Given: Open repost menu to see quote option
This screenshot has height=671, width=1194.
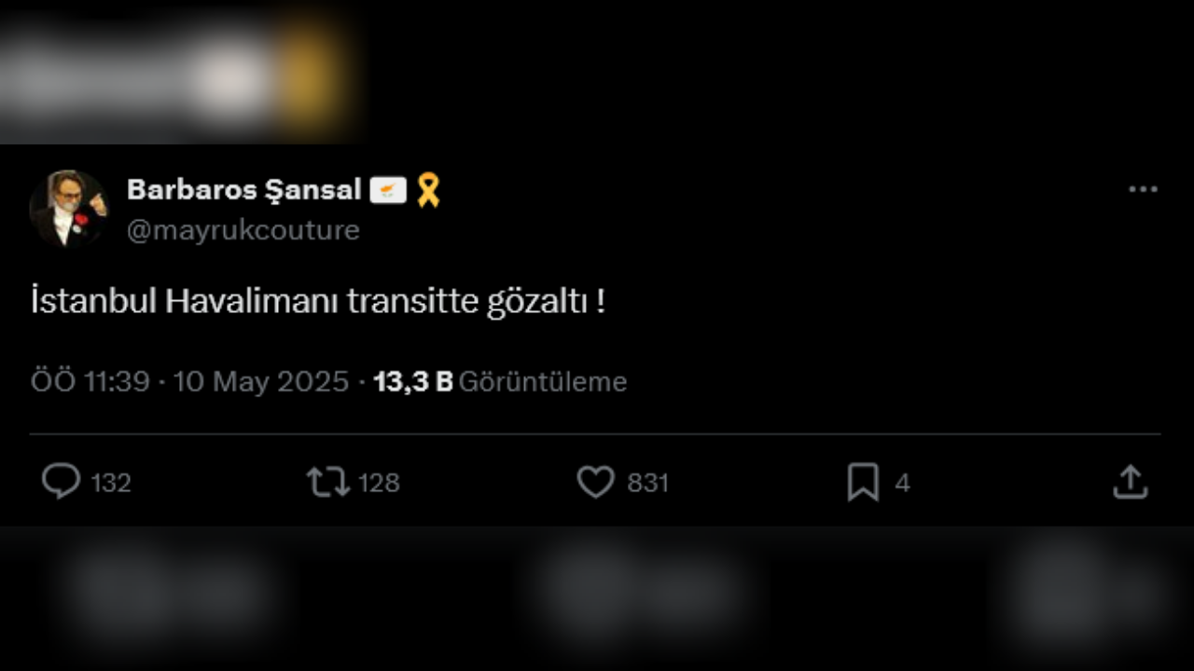Looking at the screenshot, I should pos(328,482).
